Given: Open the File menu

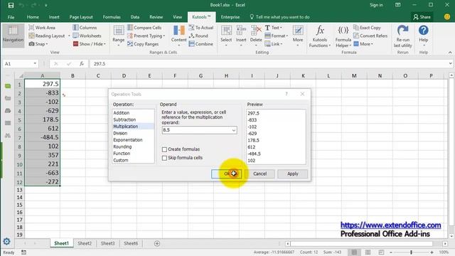Looking at the screenshot, I should tap(11, 17).
